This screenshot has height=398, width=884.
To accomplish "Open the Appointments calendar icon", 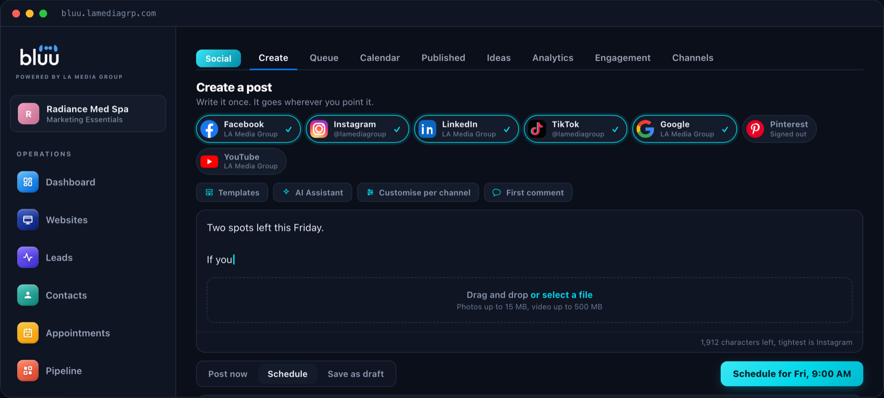I will click(x=28, y=333).
